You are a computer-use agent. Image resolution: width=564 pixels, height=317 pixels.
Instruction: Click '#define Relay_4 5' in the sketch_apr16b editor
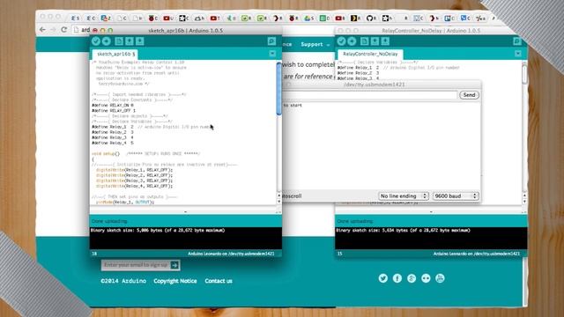113,143
